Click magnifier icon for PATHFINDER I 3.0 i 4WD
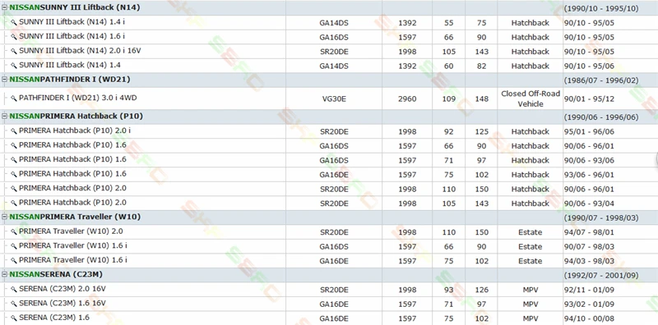Image resolution: width=658 pixels, height=325 pixels. pyautogui.click(x=14, y=98)
